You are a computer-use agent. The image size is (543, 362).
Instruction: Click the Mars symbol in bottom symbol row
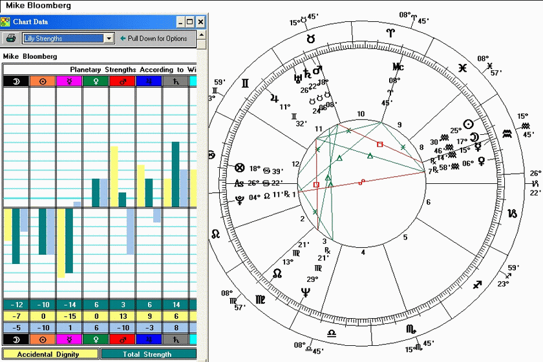coord(122,339)
